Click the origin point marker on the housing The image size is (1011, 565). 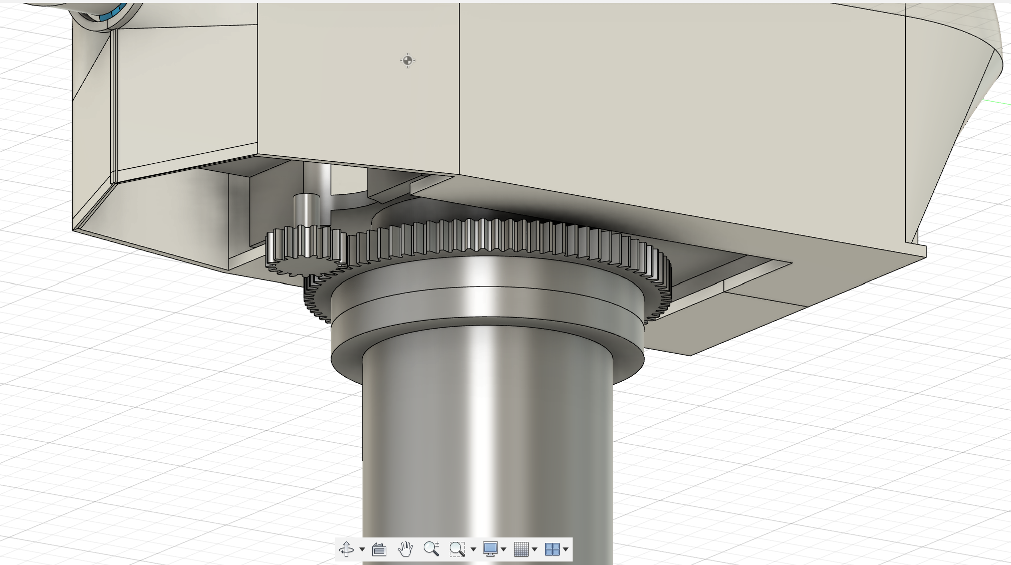(407, 60)
